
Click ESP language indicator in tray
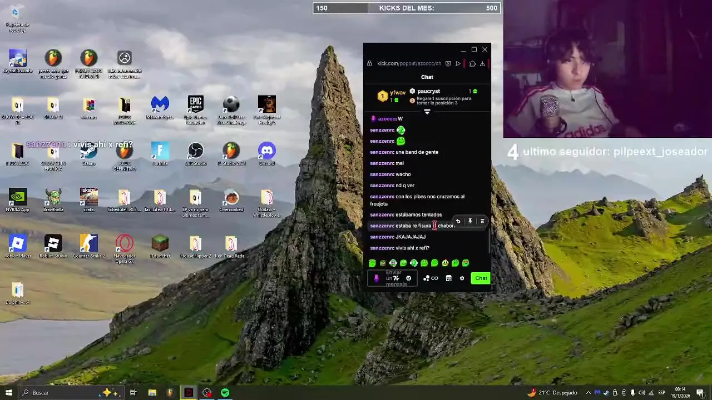point(662,393)
